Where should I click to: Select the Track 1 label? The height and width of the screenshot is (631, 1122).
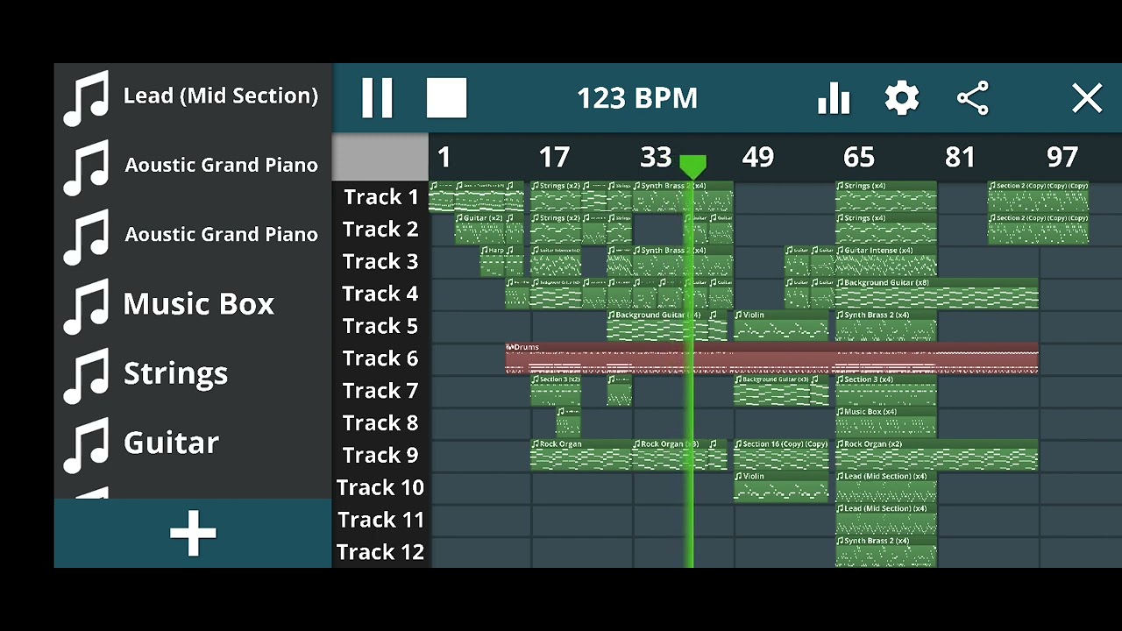coord(380,197)
